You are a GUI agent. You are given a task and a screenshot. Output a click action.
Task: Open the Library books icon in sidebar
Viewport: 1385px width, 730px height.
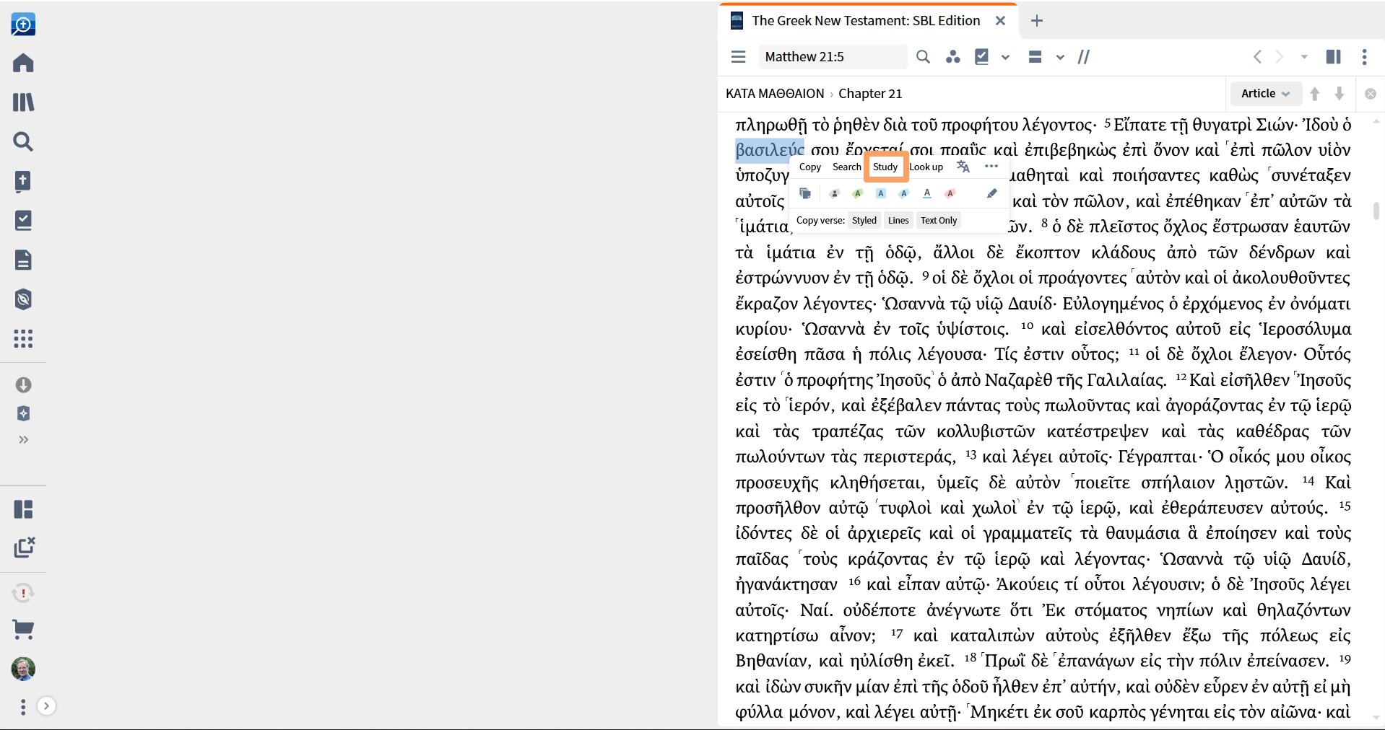pyautogui.click(x=23, y=102)
